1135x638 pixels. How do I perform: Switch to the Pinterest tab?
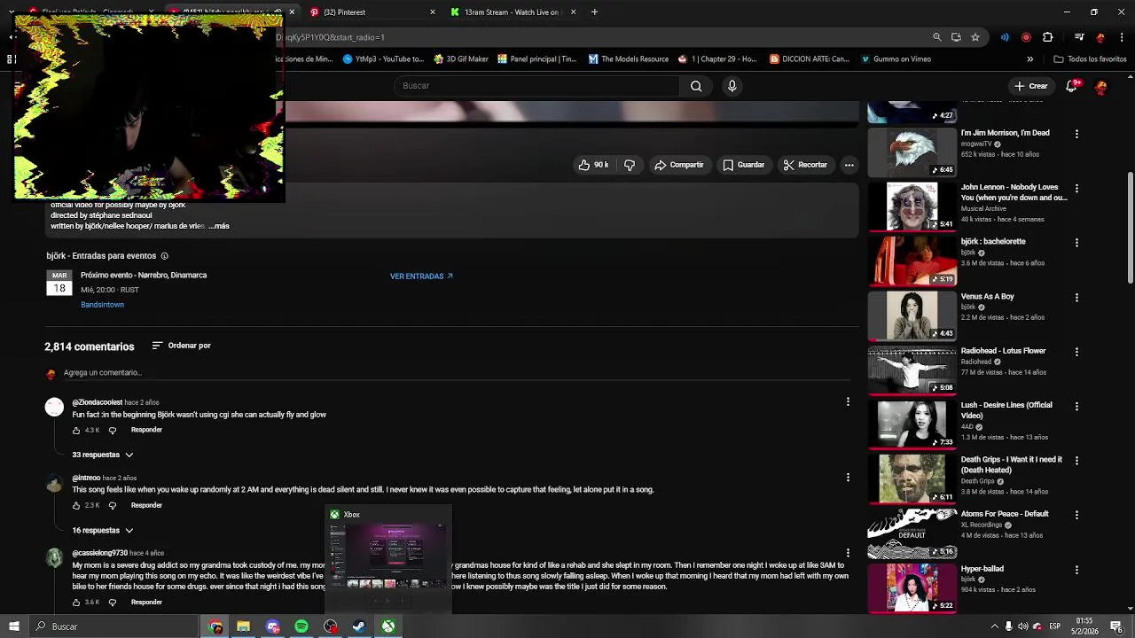[x=372, y=12]
